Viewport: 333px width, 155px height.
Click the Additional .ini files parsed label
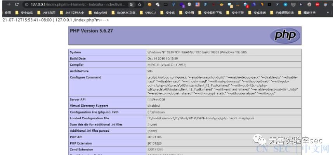coord(89,131)
